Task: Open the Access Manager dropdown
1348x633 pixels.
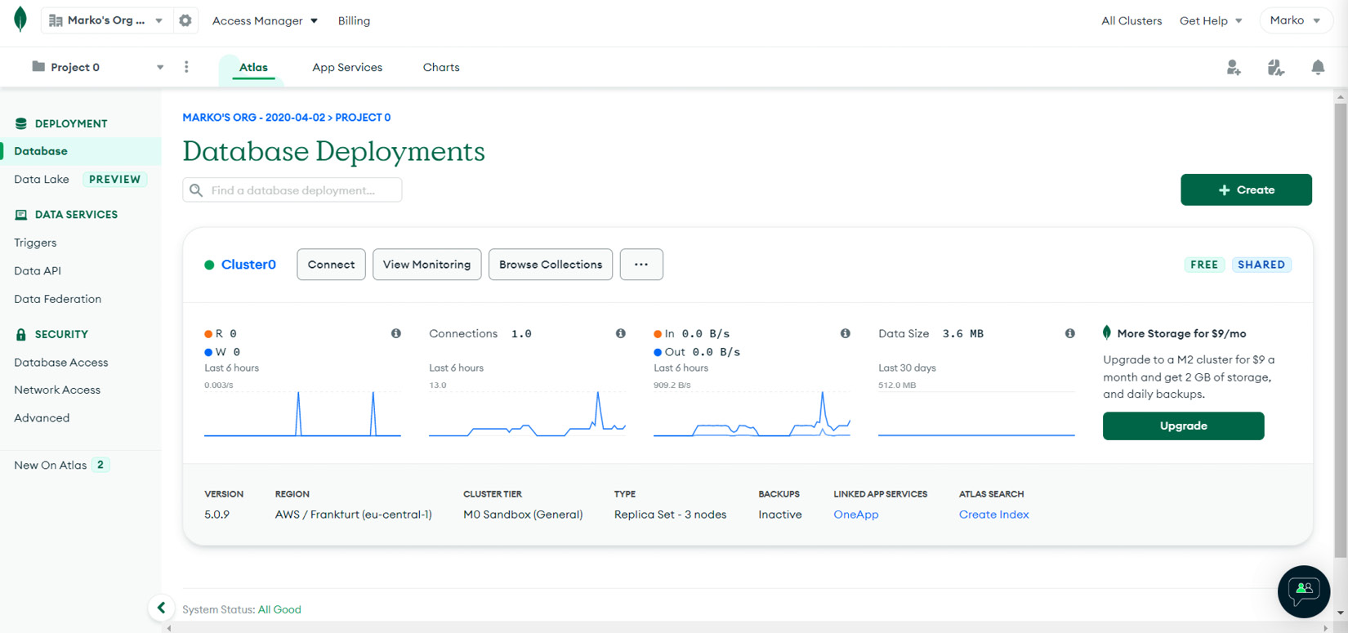Action: click(x=265, y=20)
